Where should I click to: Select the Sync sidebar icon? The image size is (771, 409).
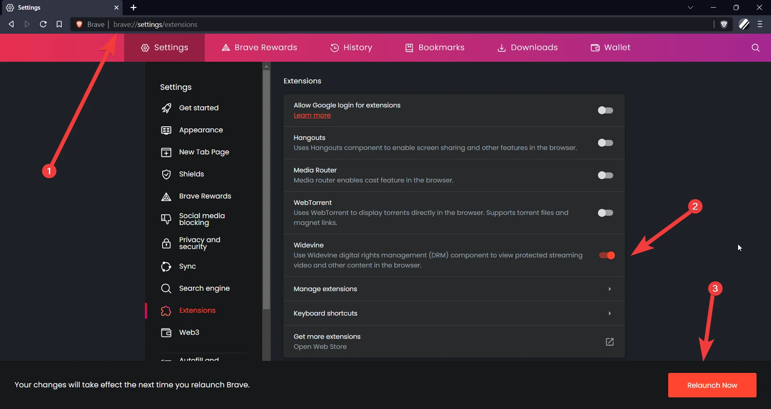click(166, 266)
